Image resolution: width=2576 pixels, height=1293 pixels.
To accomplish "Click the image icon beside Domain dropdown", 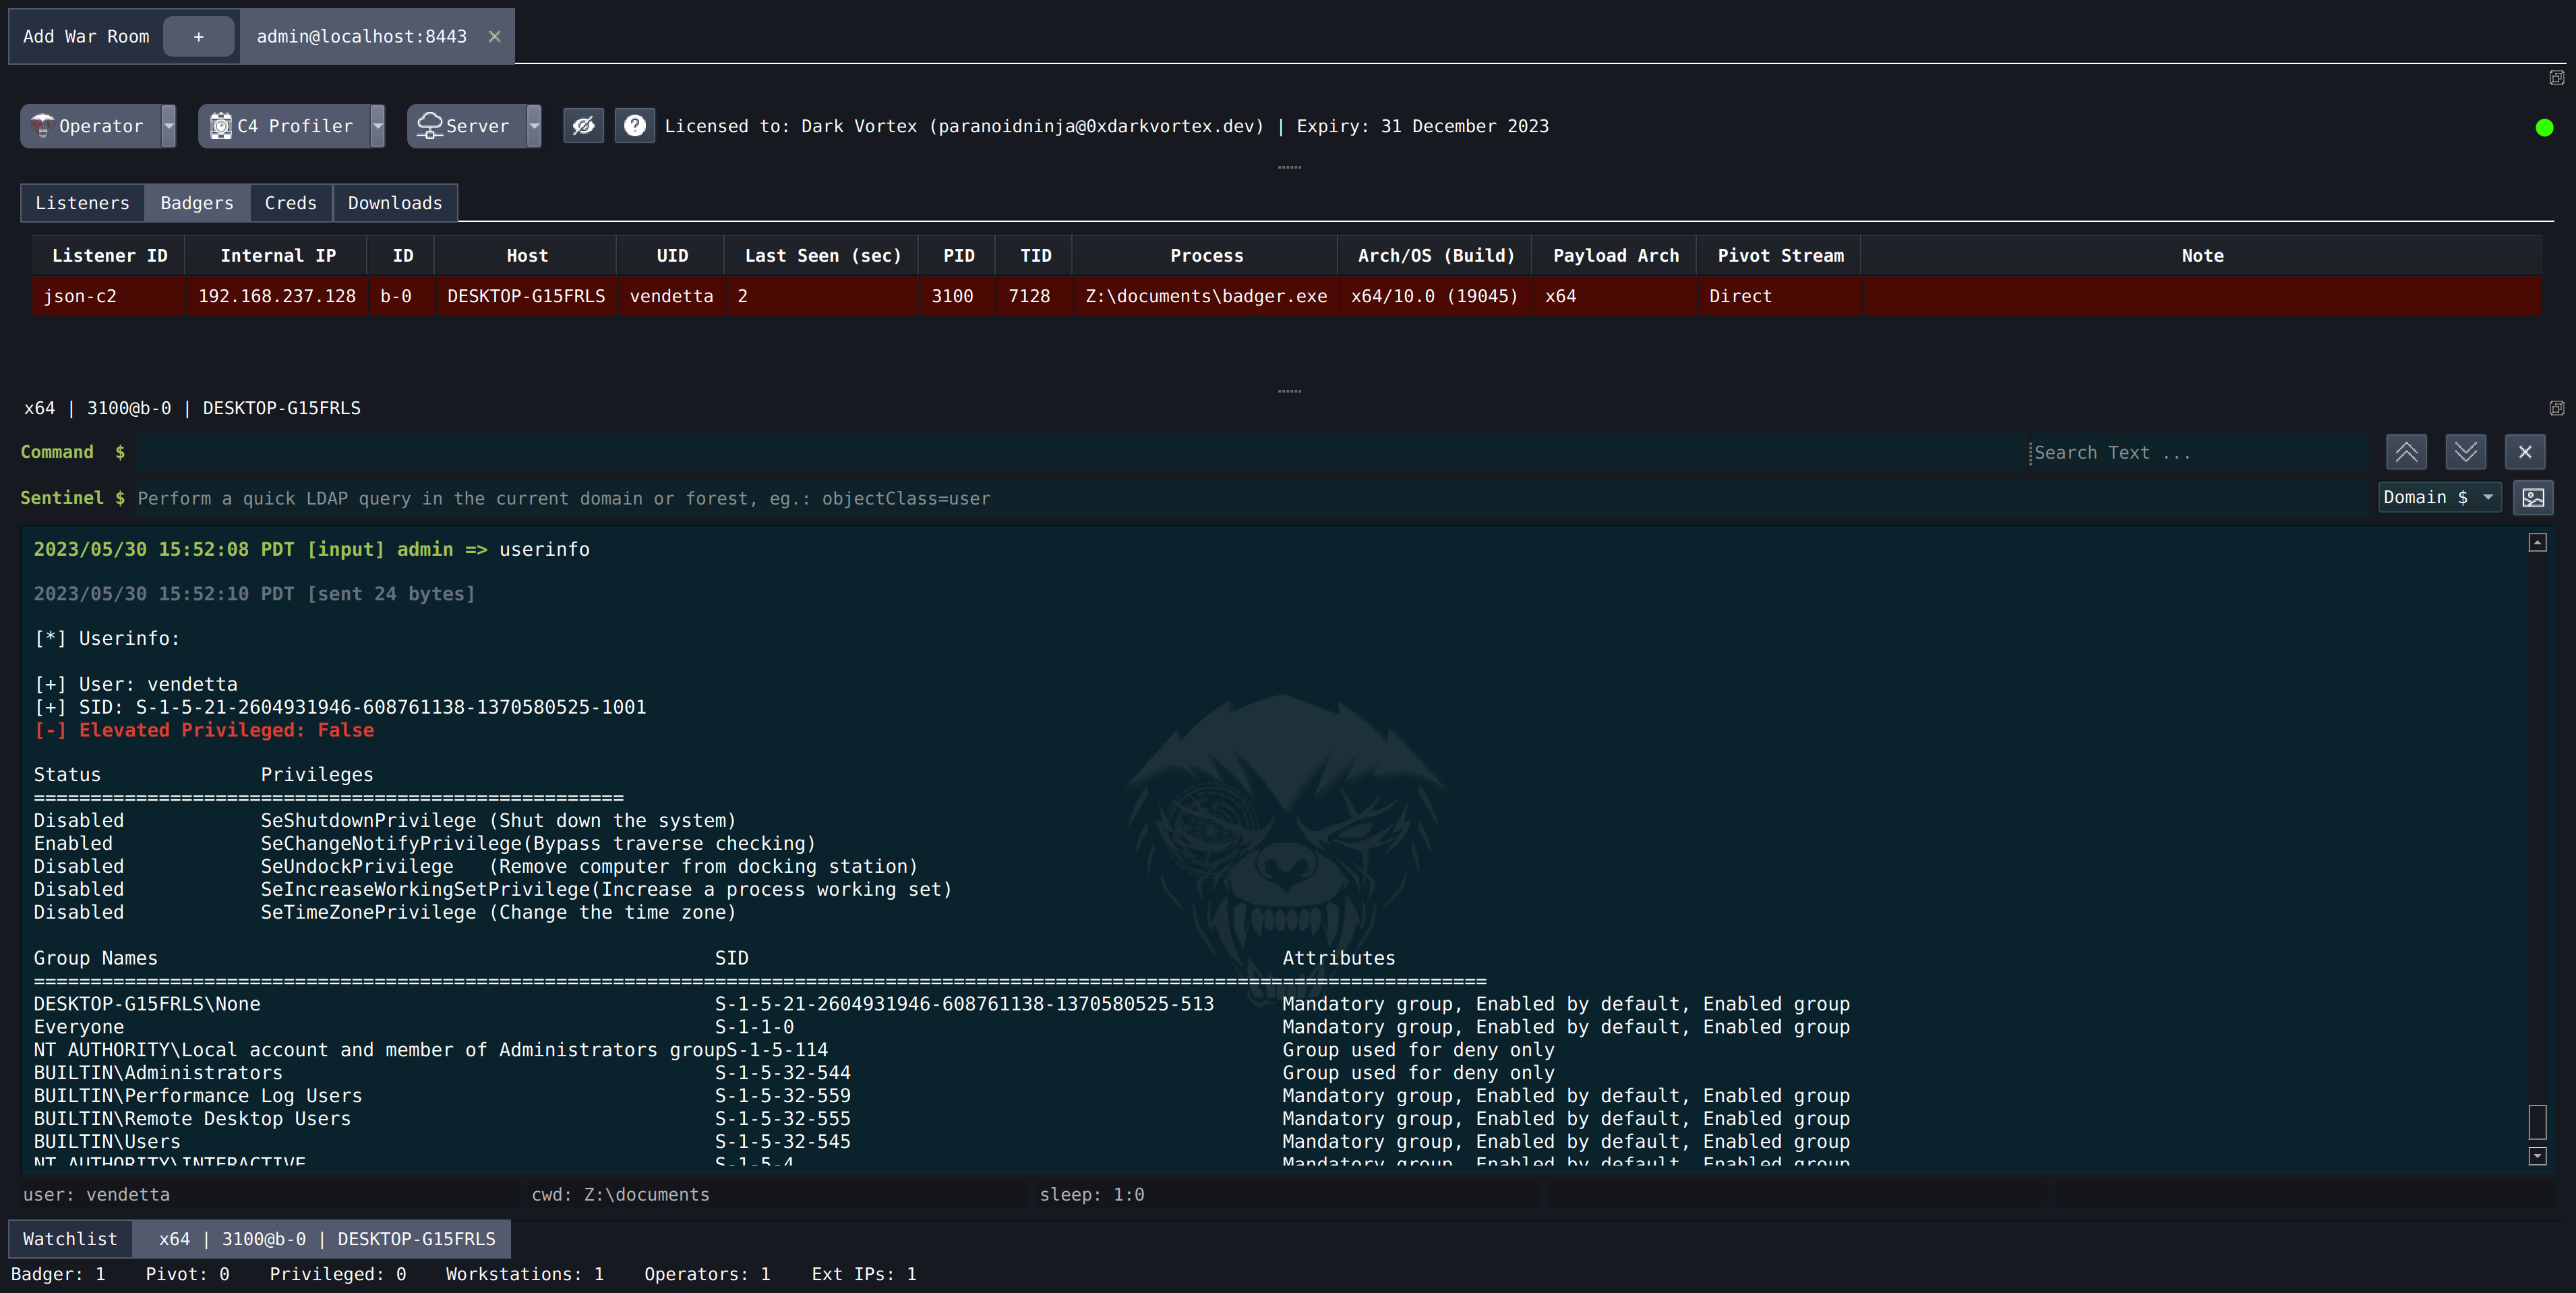I will (2532, 497).
